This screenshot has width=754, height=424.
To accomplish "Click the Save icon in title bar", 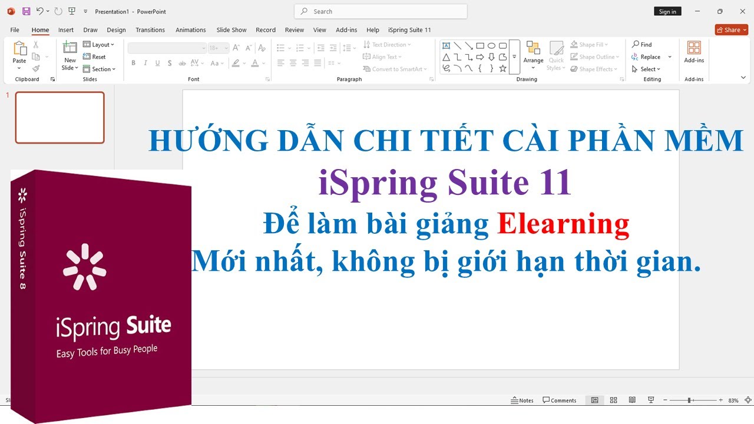I will (26, 11).
